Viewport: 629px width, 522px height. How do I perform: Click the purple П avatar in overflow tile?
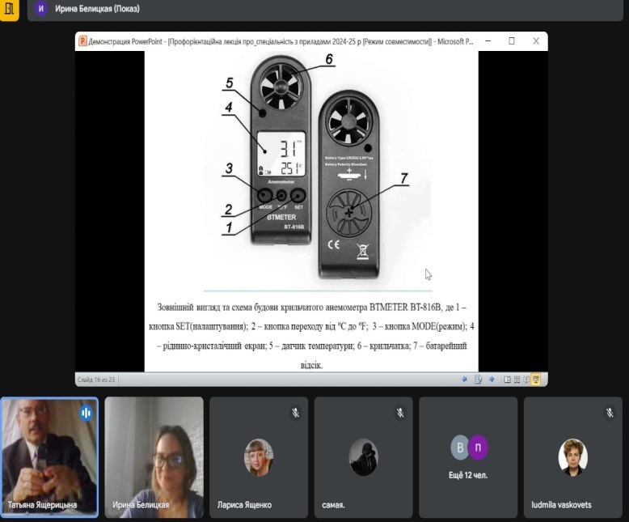478,447
